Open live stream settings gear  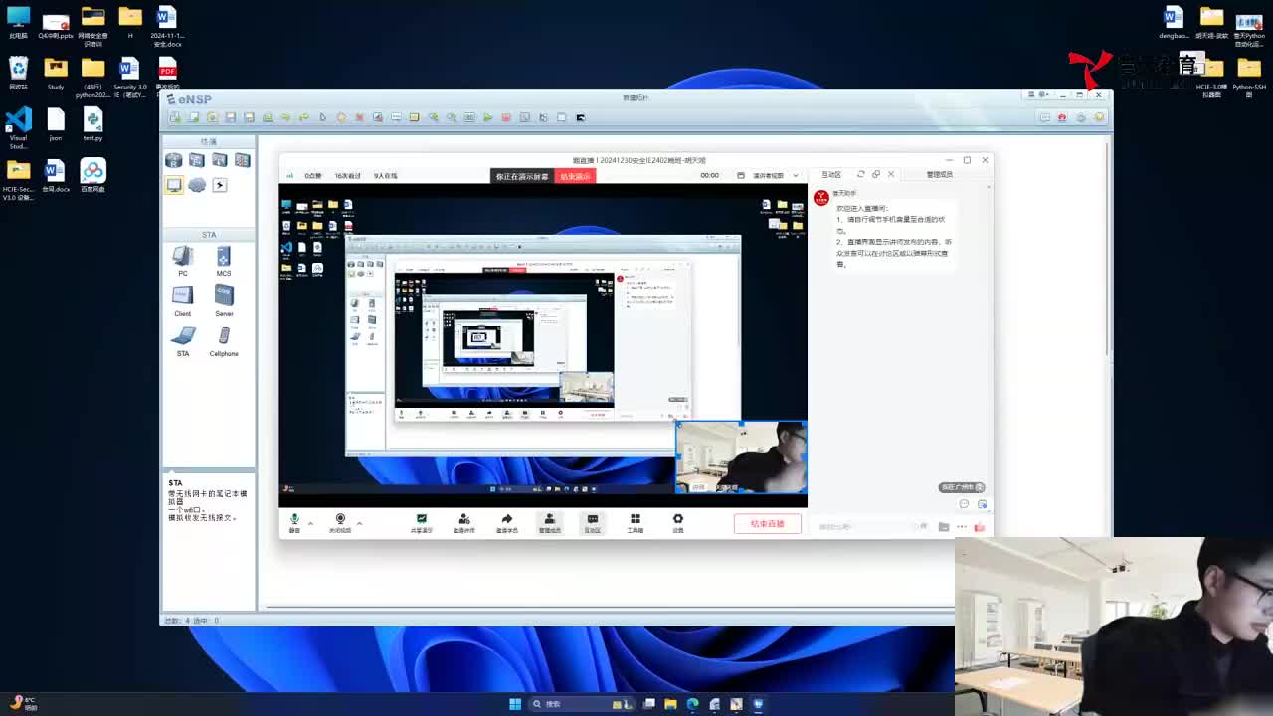click(x=678, y=523)
